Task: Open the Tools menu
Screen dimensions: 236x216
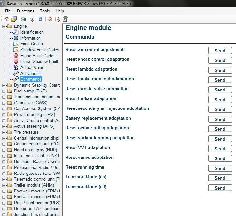Action: pos(45,11)
